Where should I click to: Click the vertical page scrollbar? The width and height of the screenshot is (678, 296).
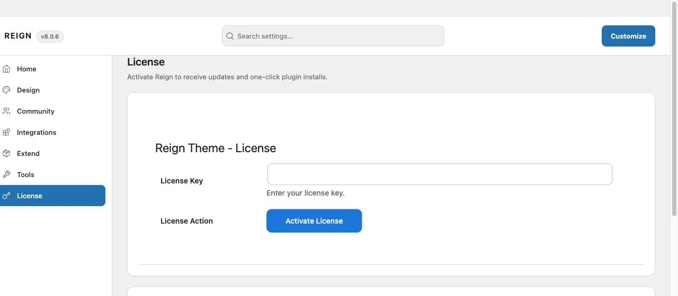point(674,110)
